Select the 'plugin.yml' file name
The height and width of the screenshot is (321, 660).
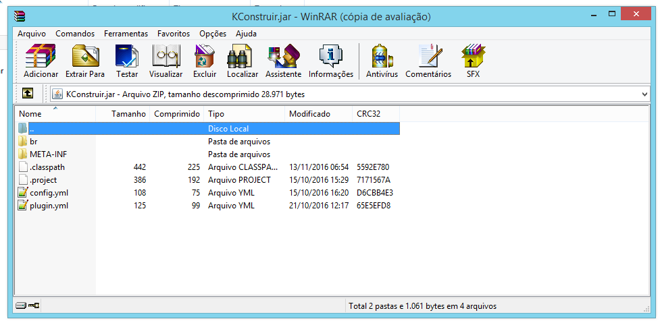[x=49, y=206]
